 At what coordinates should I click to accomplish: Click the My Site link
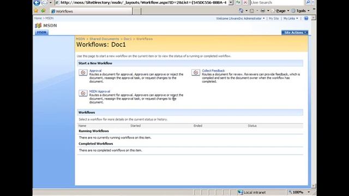coord(274,19)
